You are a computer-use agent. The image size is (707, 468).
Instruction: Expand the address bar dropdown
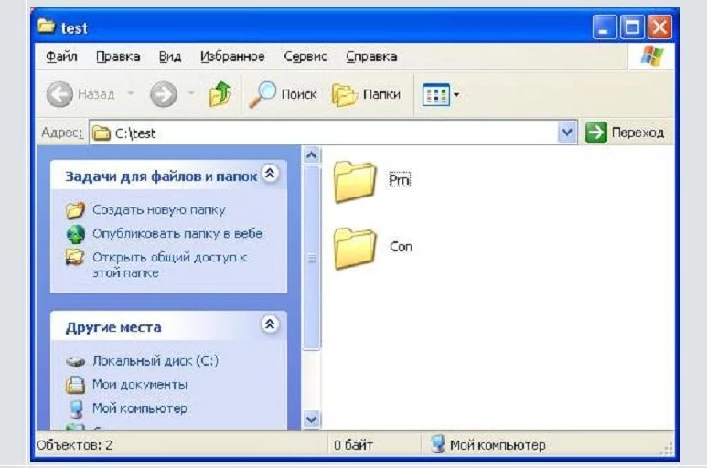tap(567, 133)
